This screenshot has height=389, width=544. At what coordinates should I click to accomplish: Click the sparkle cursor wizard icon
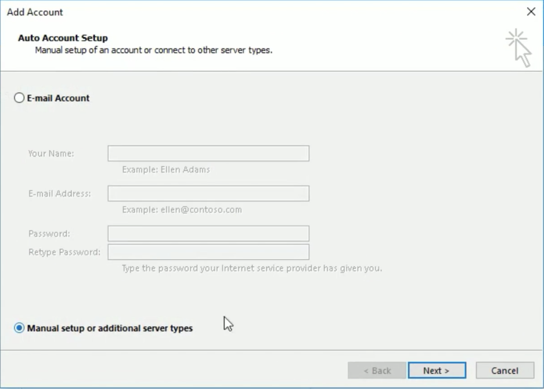tap(518, 48)
